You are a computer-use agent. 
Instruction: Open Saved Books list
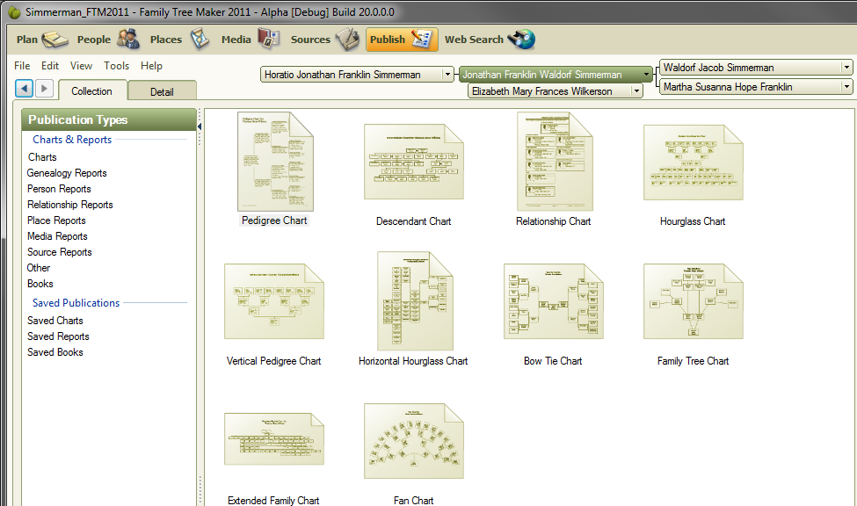coord(55,352)
